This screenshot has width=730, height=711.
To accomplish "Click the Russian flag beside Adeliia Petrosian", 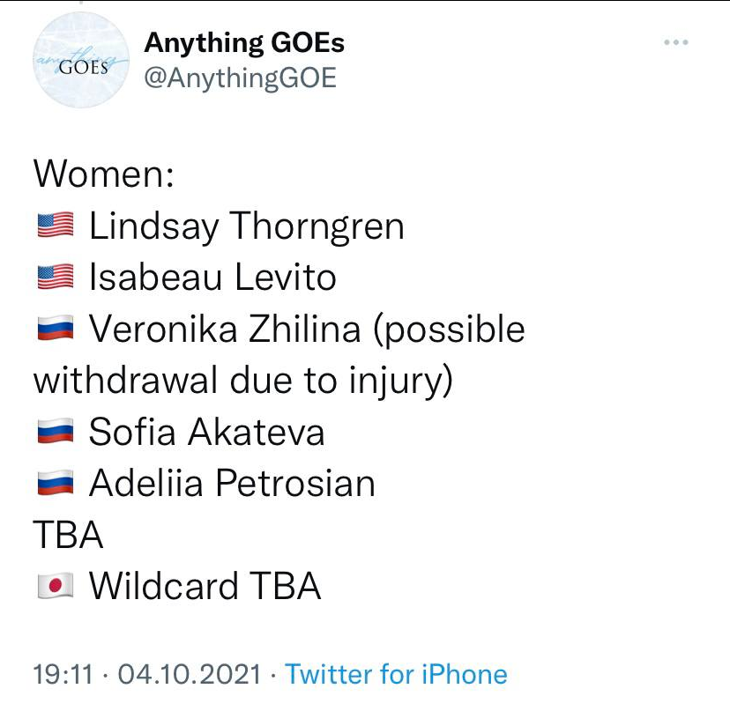I will coord(56,484).
